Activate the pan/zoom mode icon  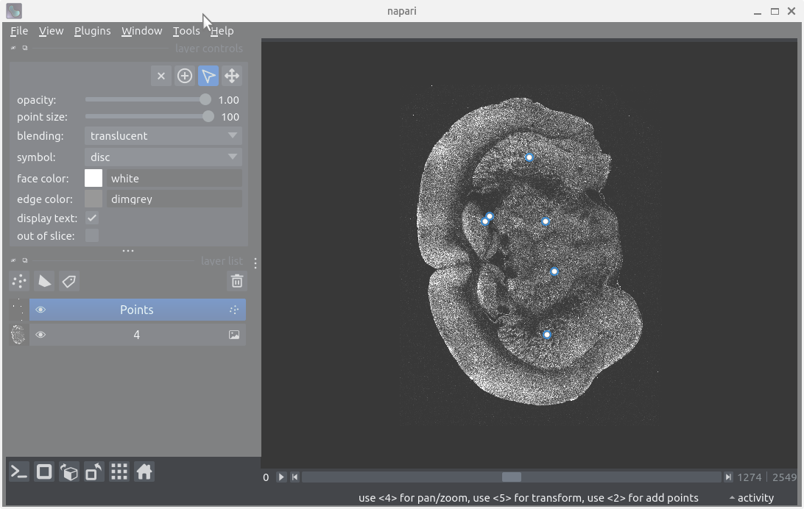coord(232,76)
